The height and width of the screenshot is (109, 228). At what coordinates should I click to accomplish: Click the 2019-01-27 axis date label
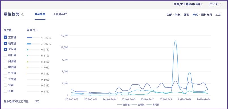[x=72, y=99]
